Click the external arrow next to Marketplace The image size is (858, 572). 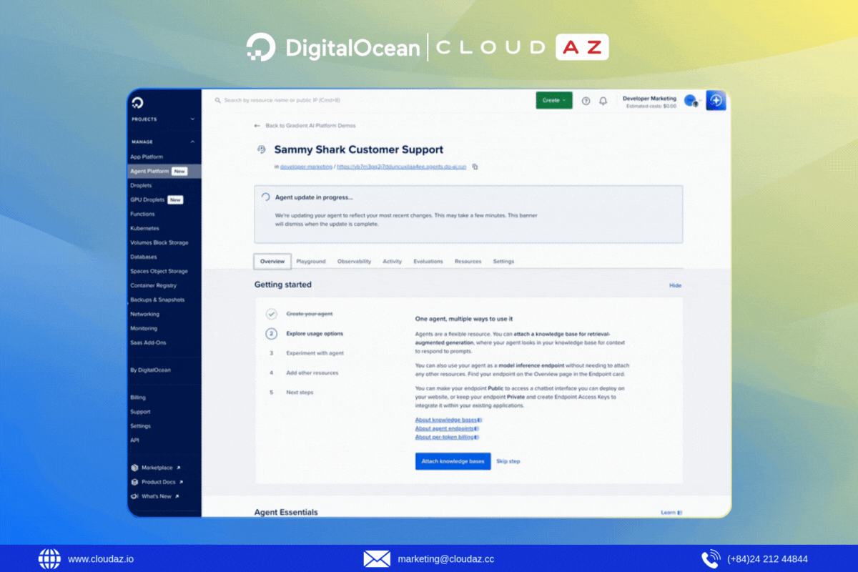177,468
